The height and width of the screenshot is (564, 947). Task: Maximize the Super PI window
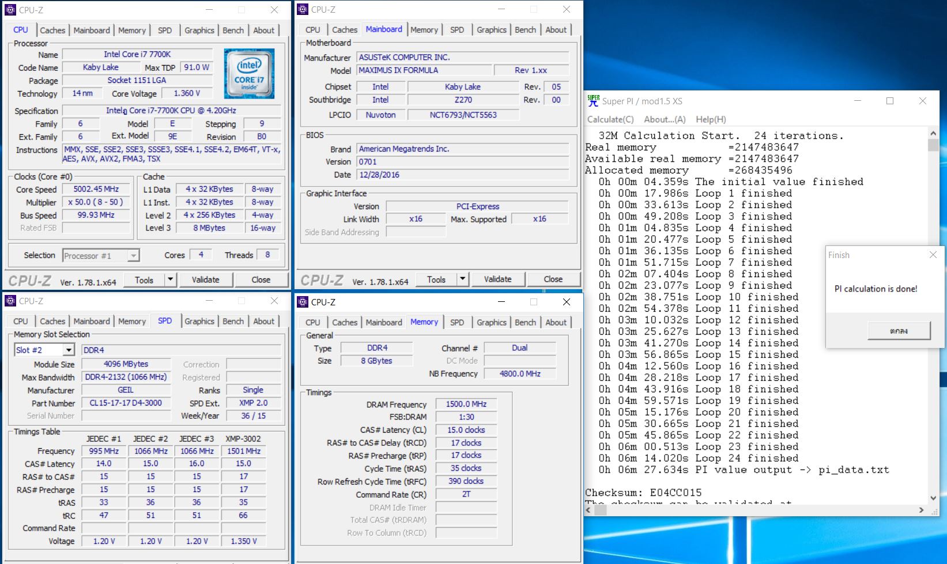click(890, 101)
